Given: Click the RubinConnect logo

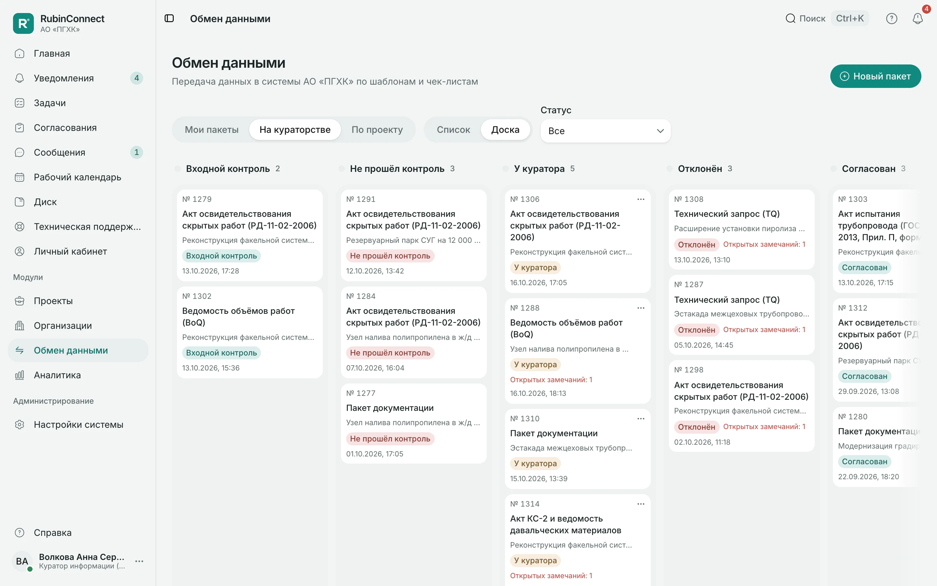Looking at the screenshot, I should [x=23, y=23].
